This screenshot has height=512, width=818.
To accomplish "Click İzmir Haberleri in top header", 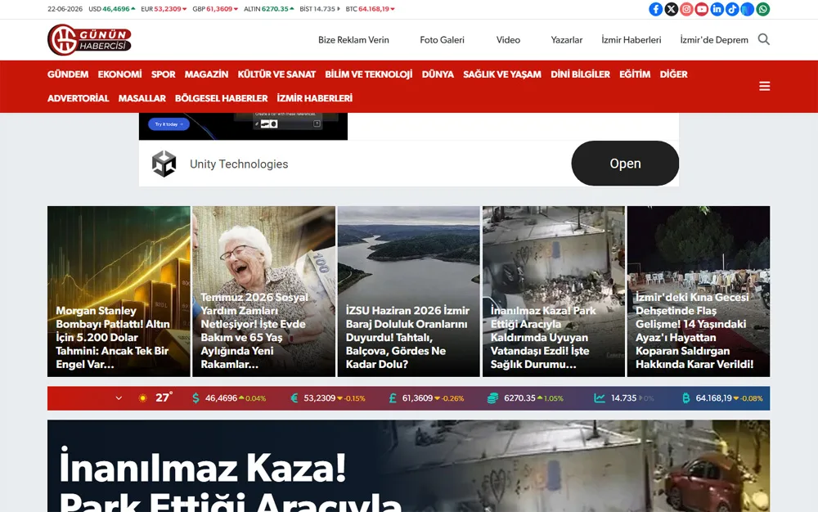I will pyautogui.click(x=631, y=40).
